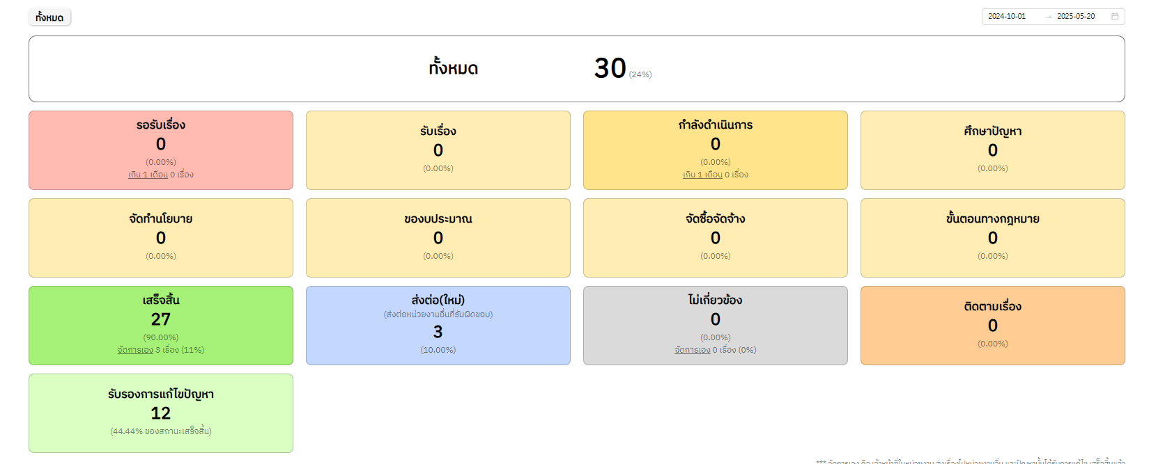Open the รับเรื่อง status card
The width and height of the screenshot is (1149, 464).
click(438, 150)
